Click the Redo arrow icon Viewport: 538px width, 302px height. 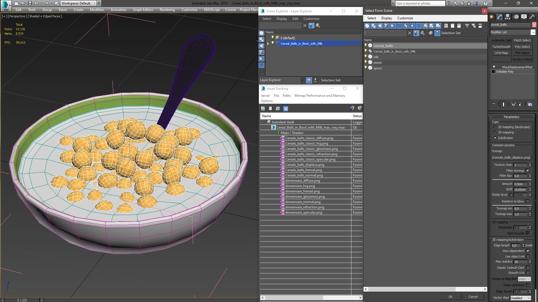(x=46, y=3)
